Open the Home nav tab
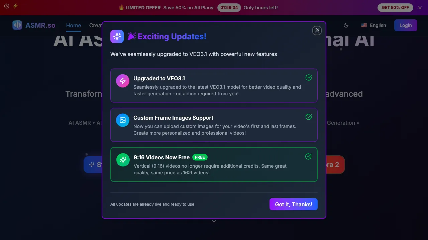 (x=74, y=25)
